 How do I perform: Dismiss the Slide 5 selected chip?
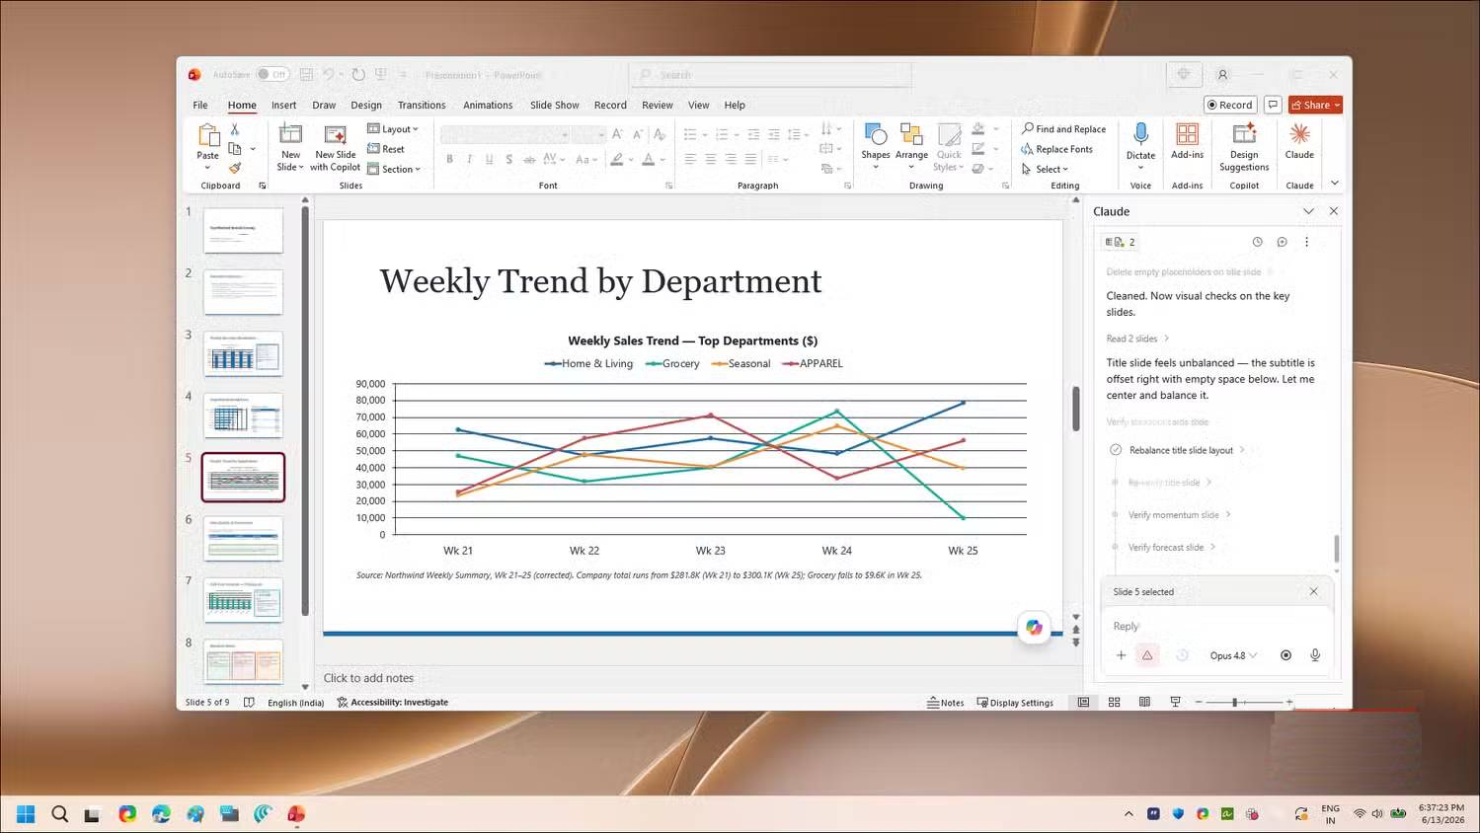1313,591
